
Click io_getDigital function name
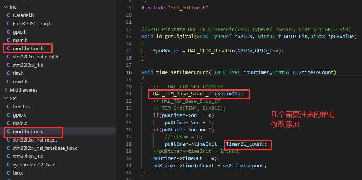pos(175,36)
